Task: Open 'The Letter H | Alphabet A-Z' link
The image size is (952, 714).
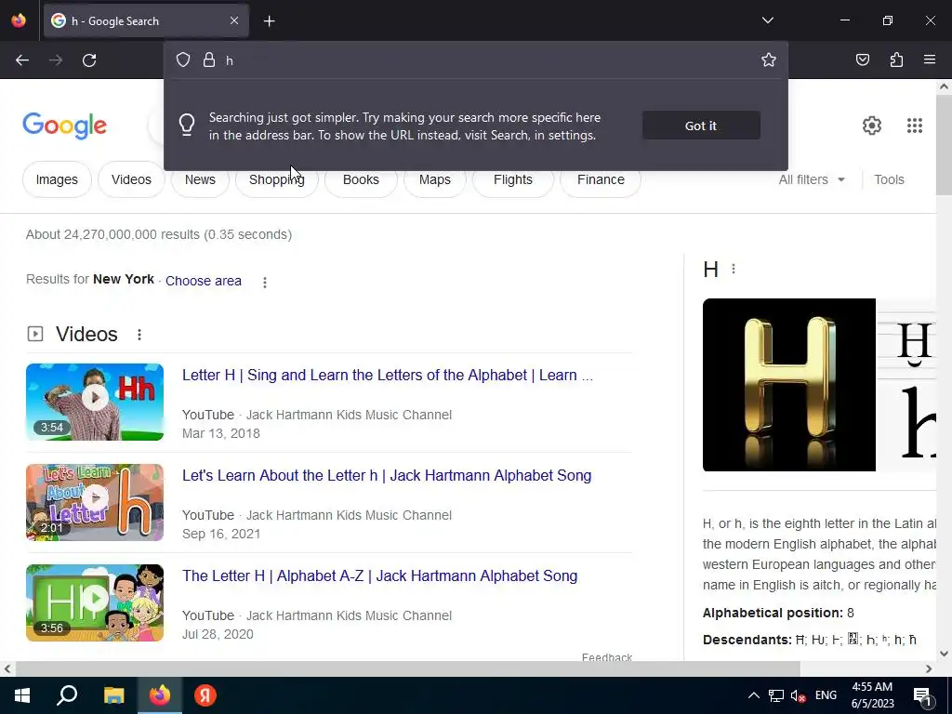Action: click(379, 575)
